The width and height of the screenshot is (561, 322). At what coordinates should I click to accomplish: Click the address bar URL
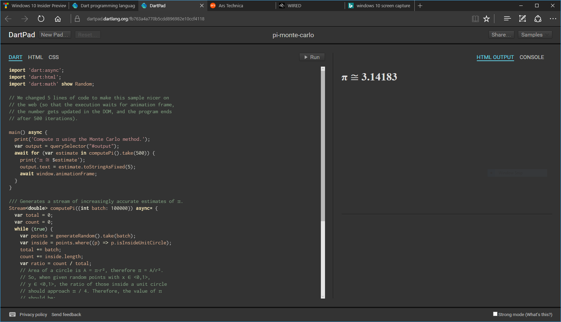click(146, 19)
